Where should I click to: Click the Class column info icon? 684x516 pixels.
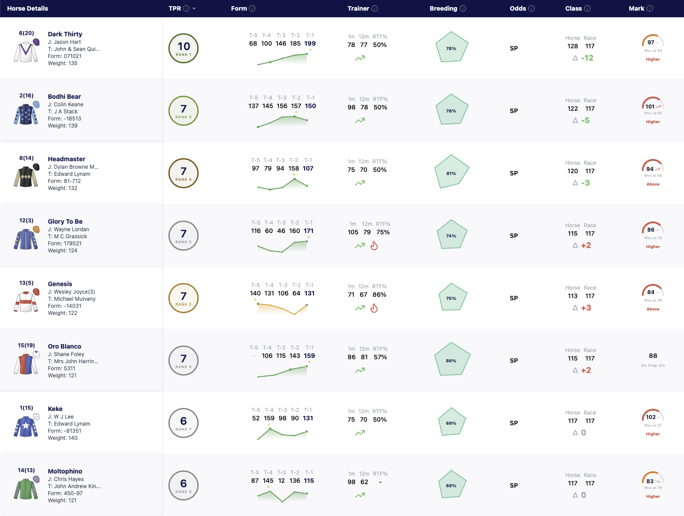click(587, 8)
